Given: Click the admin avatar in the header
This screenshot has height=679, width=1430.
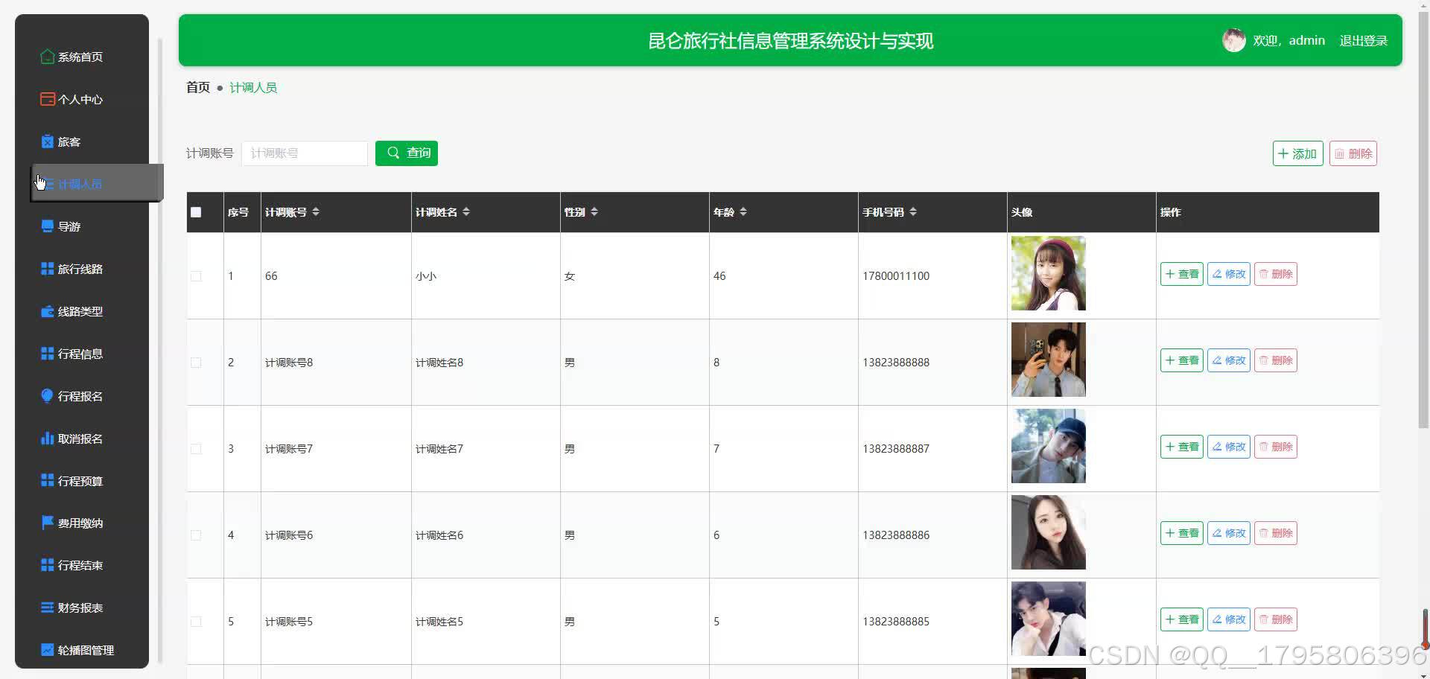Looking at the screenshot, I should tap(1234, 40).
